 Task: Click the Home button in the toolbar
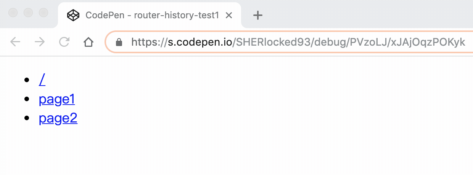click(88, 42)
